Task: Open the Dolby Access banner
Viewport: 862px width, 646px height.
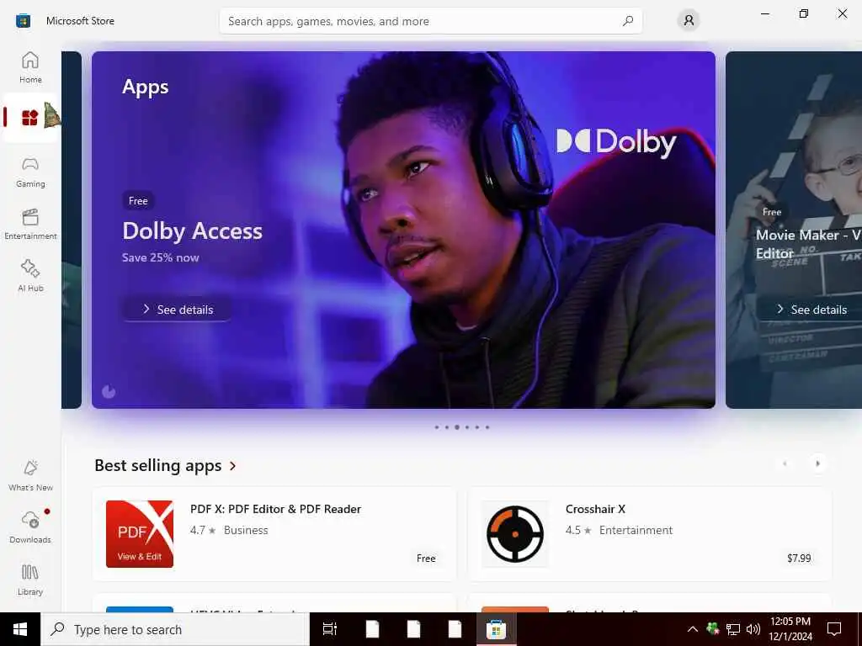Action: (403, 230)
